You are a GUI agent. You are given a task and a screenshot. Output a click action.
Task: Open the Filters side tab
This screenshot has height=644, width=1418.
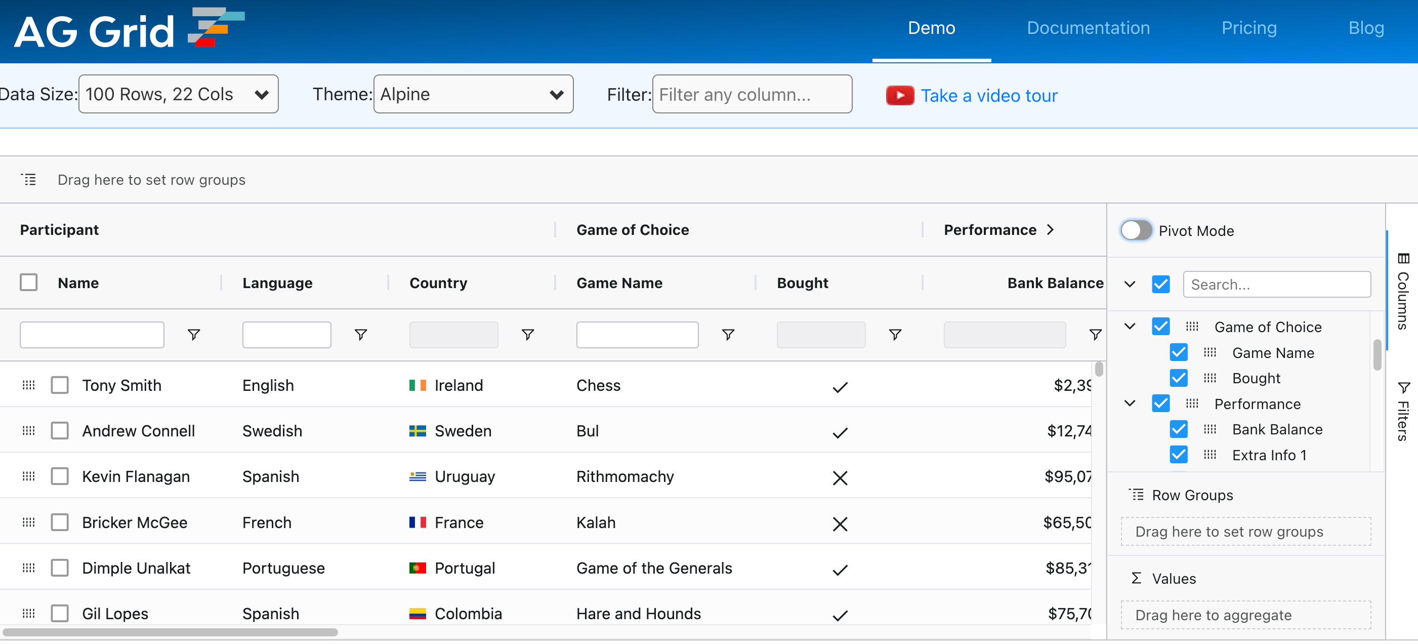[x=1403, y=411]
